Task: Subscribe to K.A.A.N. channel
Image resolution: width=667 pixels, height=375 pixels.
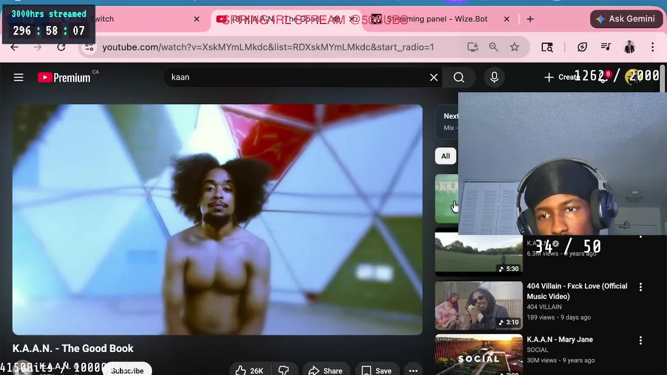Action: 127,370
